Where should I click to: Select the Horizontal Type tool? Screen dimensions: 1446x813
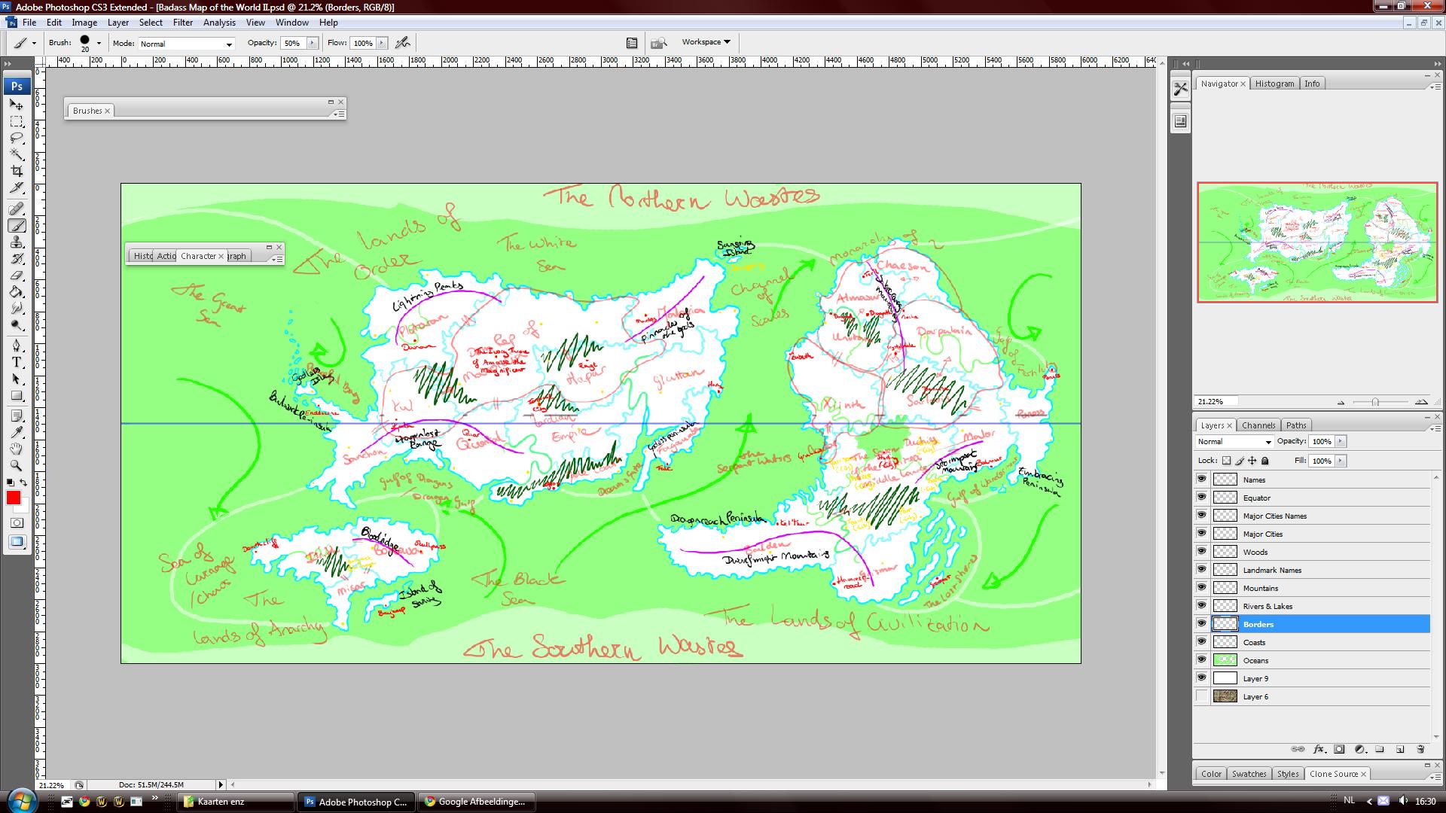pos(17,362)
